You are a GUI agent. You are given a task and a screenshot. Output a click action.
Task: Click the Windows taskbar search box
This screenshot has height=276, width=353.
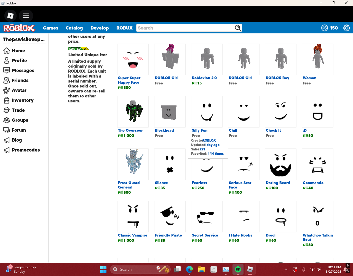pos(140,269)
